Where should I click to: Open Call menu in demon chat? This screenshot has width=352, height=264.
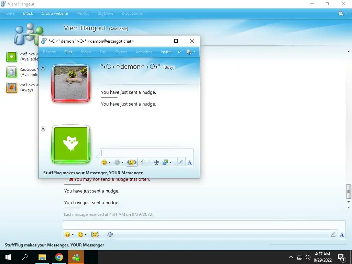[103, 52]
